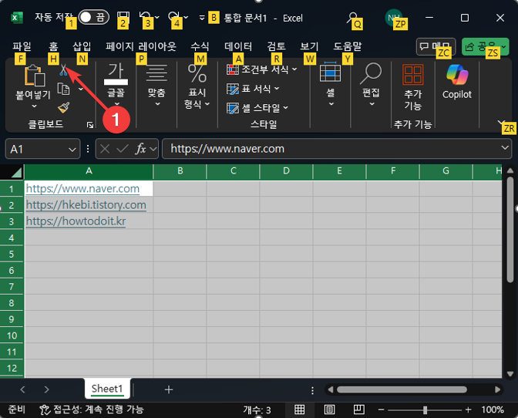
Task: Open the Name Box dropdown arrow
Action: (x=72, y=150)
